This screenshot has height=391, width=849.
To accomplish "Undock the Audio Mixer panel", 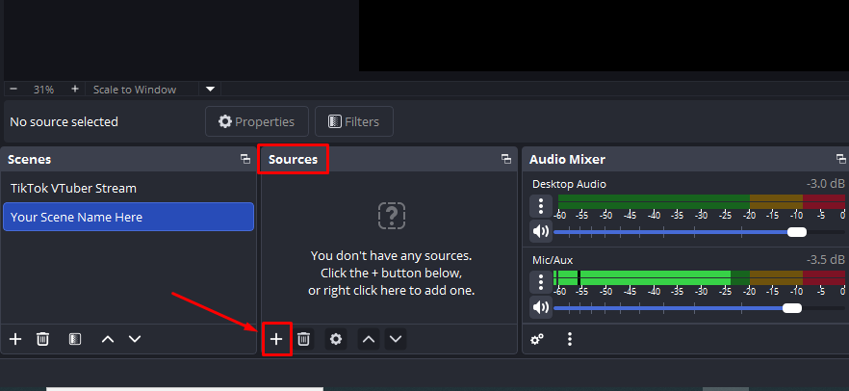I will (841, 159).
